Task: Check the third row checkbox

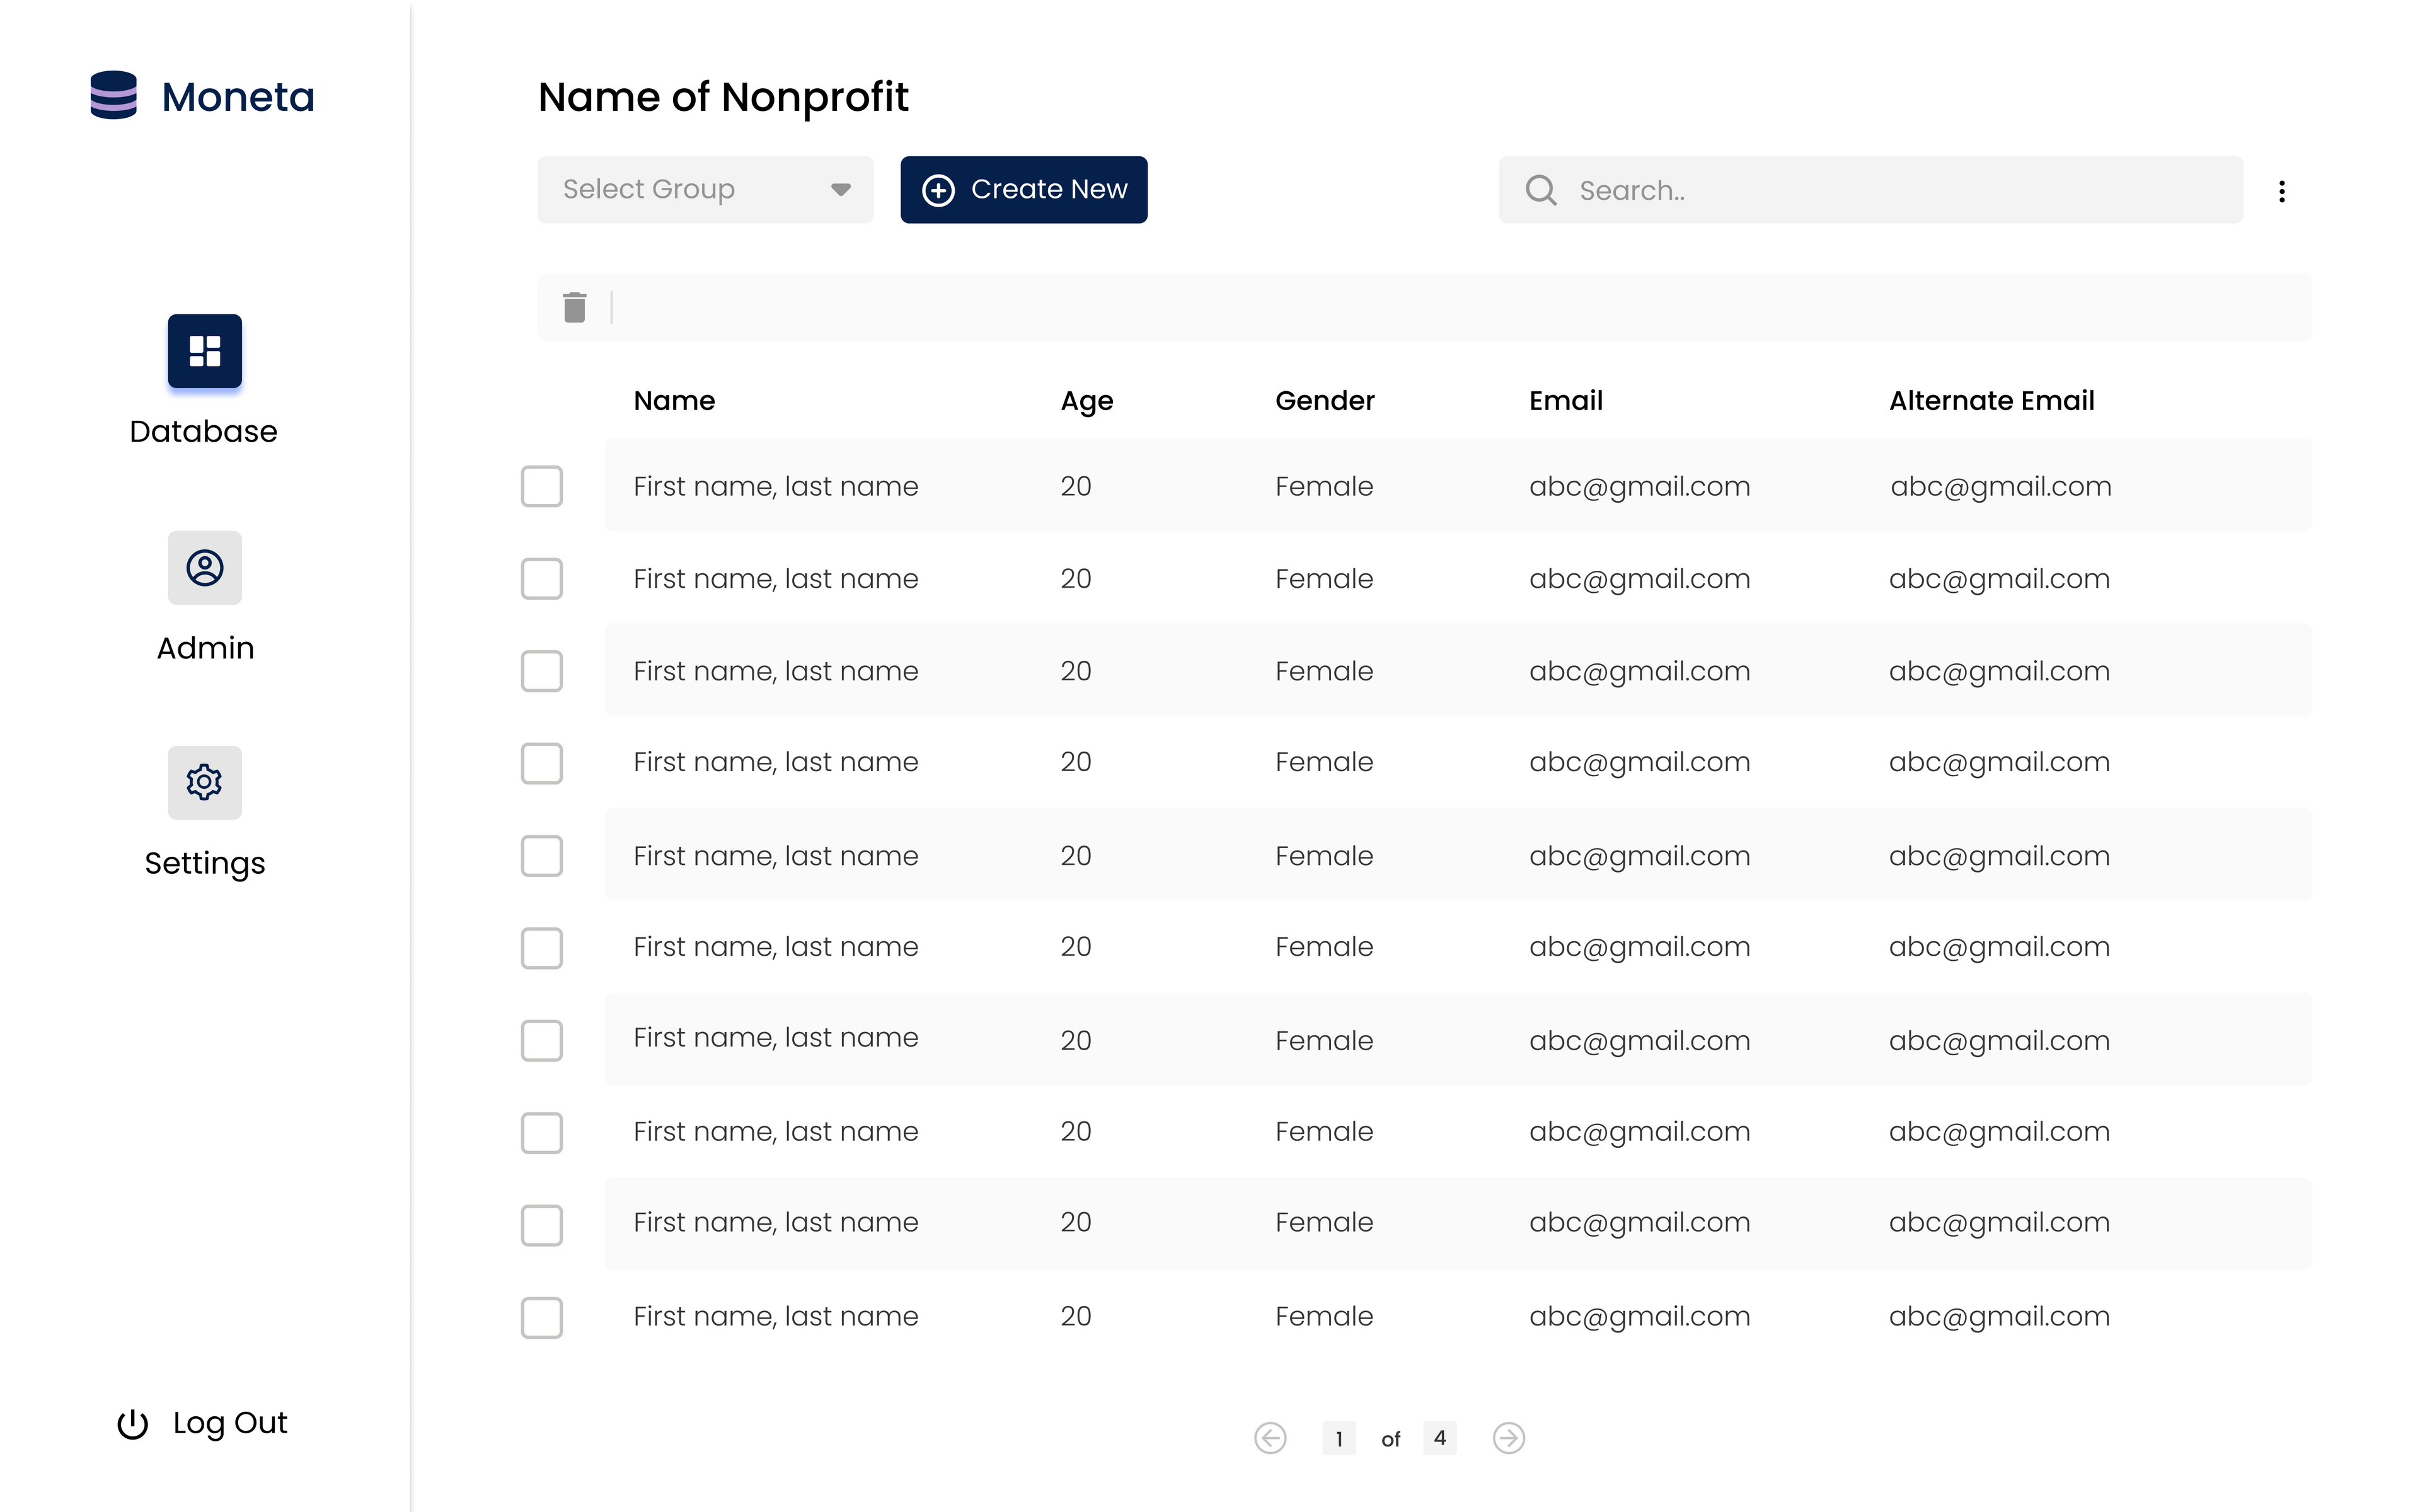Action: 542,671
